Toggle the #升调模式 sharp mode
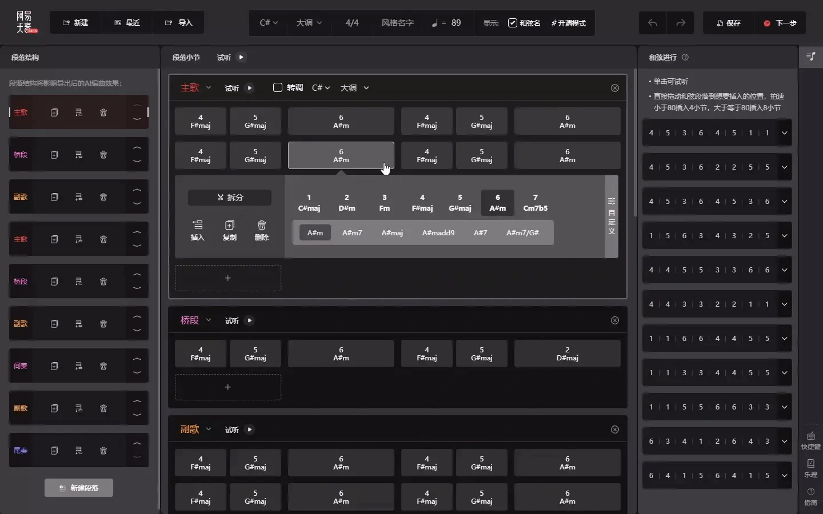The height and width of the screenshot is (514, 823). coord(568,23)
